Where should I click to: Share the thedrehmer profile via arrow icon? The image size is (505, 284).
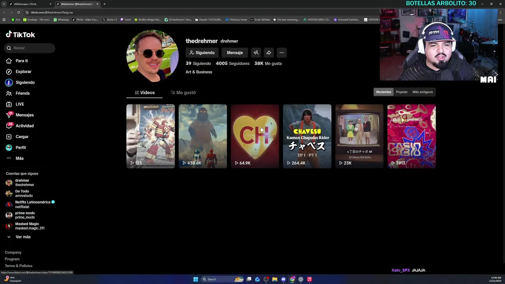(x=269, y=52)
